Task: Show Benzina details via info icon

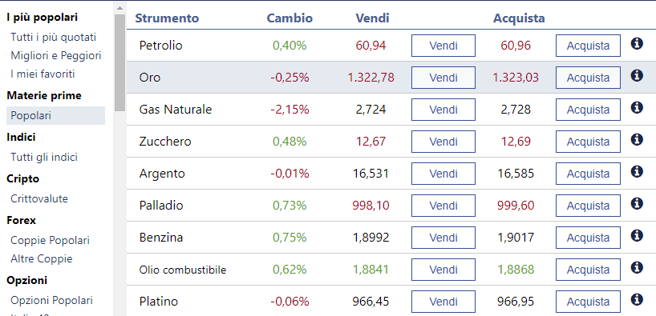Action: coord(636,235)
